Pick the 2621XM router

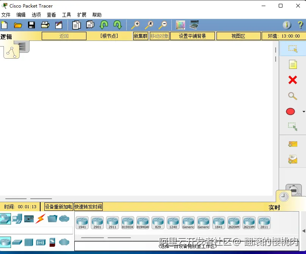click(x=249, y=223)
